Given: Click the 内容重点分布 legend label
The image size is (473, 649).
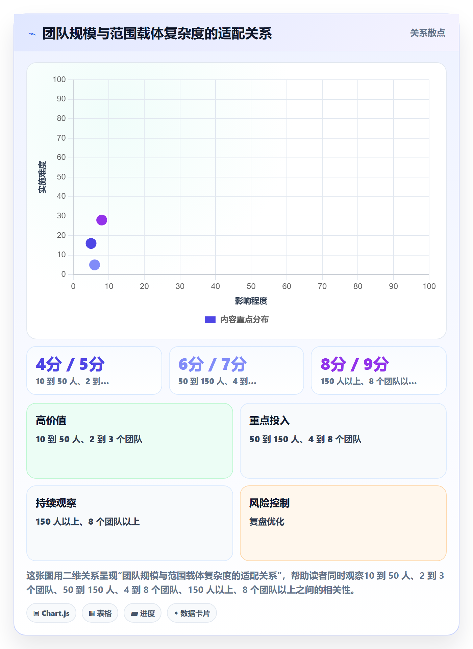Looking at the screenshot, I should [x=244, y=320].
